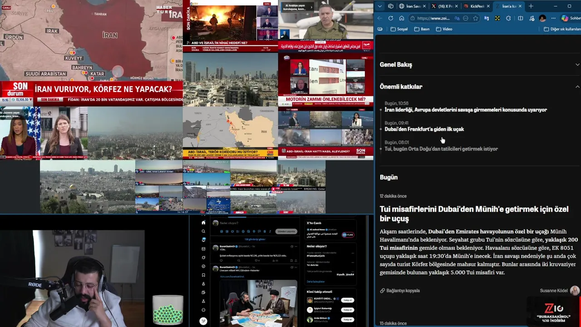The height and width of the screenshot is (327, 581).
Task: Apply bold formatting in X composer
Action: pyautogui.click(x=265, y=232)
